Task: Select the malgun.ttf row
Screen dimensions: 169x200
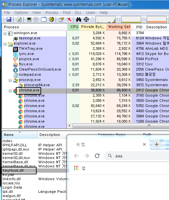Action: 35,196
